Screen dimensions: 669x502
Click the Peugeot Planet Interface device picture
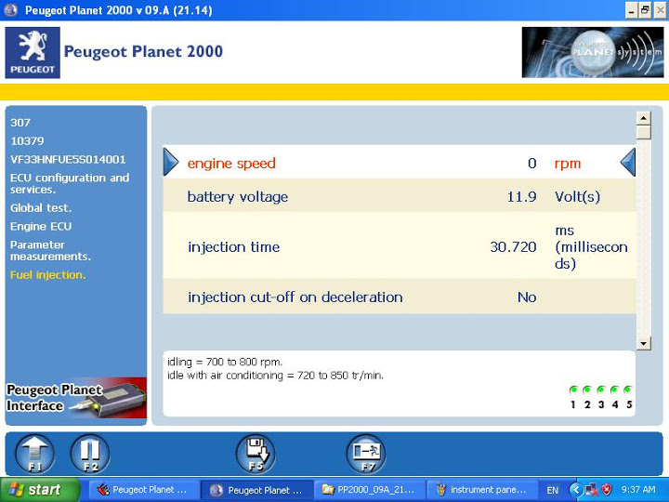pos(75,399)
